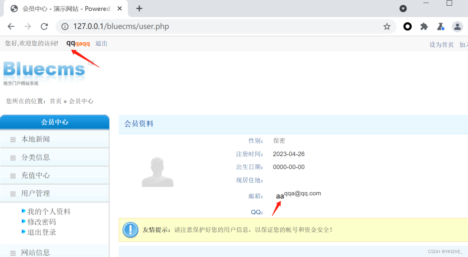Click the 会员资料 section heading
468x257 pixels.
(x=139, y=124)
